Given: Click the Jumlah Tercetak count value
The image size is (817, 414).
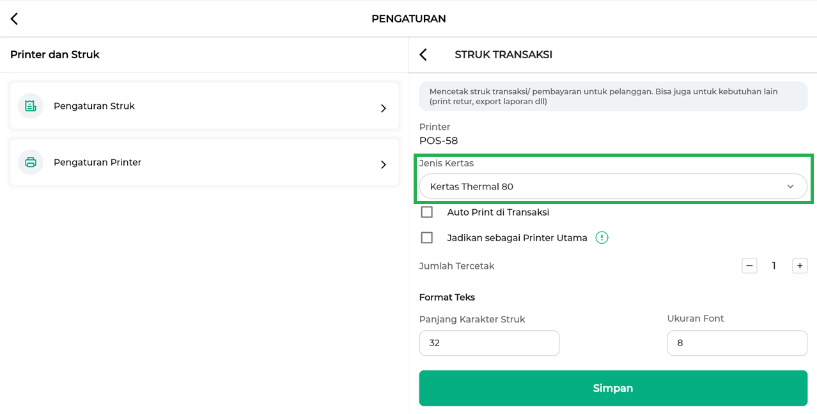Looking at the screenshot, I should pyautogui.click(x=774, y=266).
